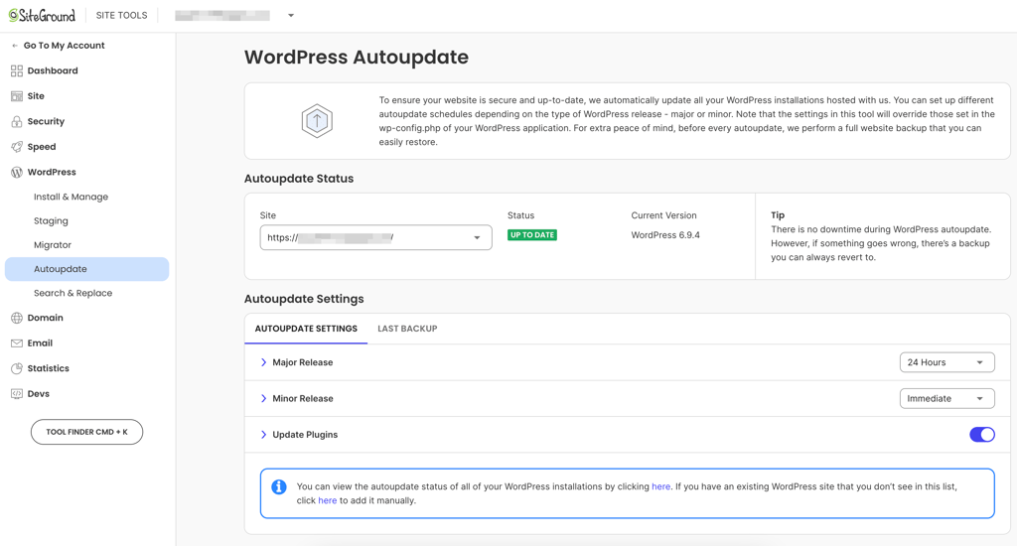The width and height of the screenshot is (1017, 546).
Task: Switch to the Autoupdate Settings tab
Action: [306, 329]
